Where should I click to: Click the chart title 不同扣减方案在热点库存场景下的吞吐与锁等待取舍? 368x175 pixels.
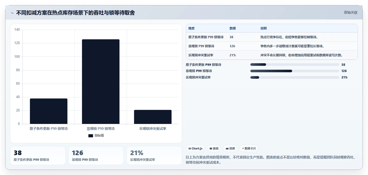75,13
